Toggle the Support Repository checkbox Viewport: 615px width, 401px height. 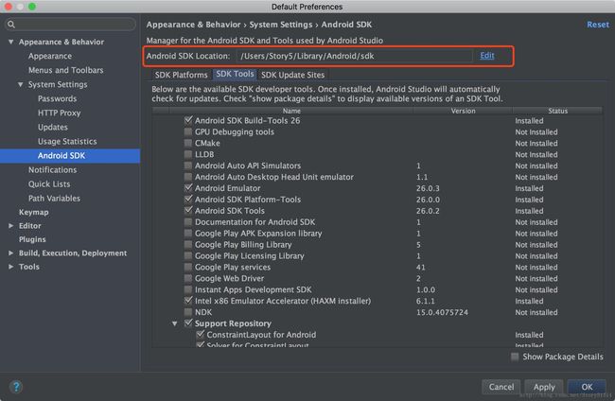pos(188,323)
